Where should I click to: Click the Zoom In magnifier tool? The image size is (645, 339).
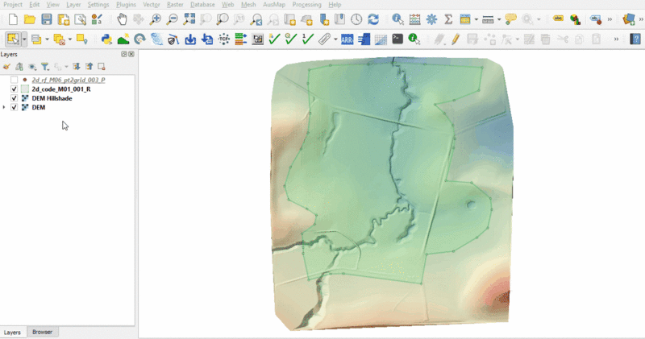pyautogui.click(x=155, y=19)
